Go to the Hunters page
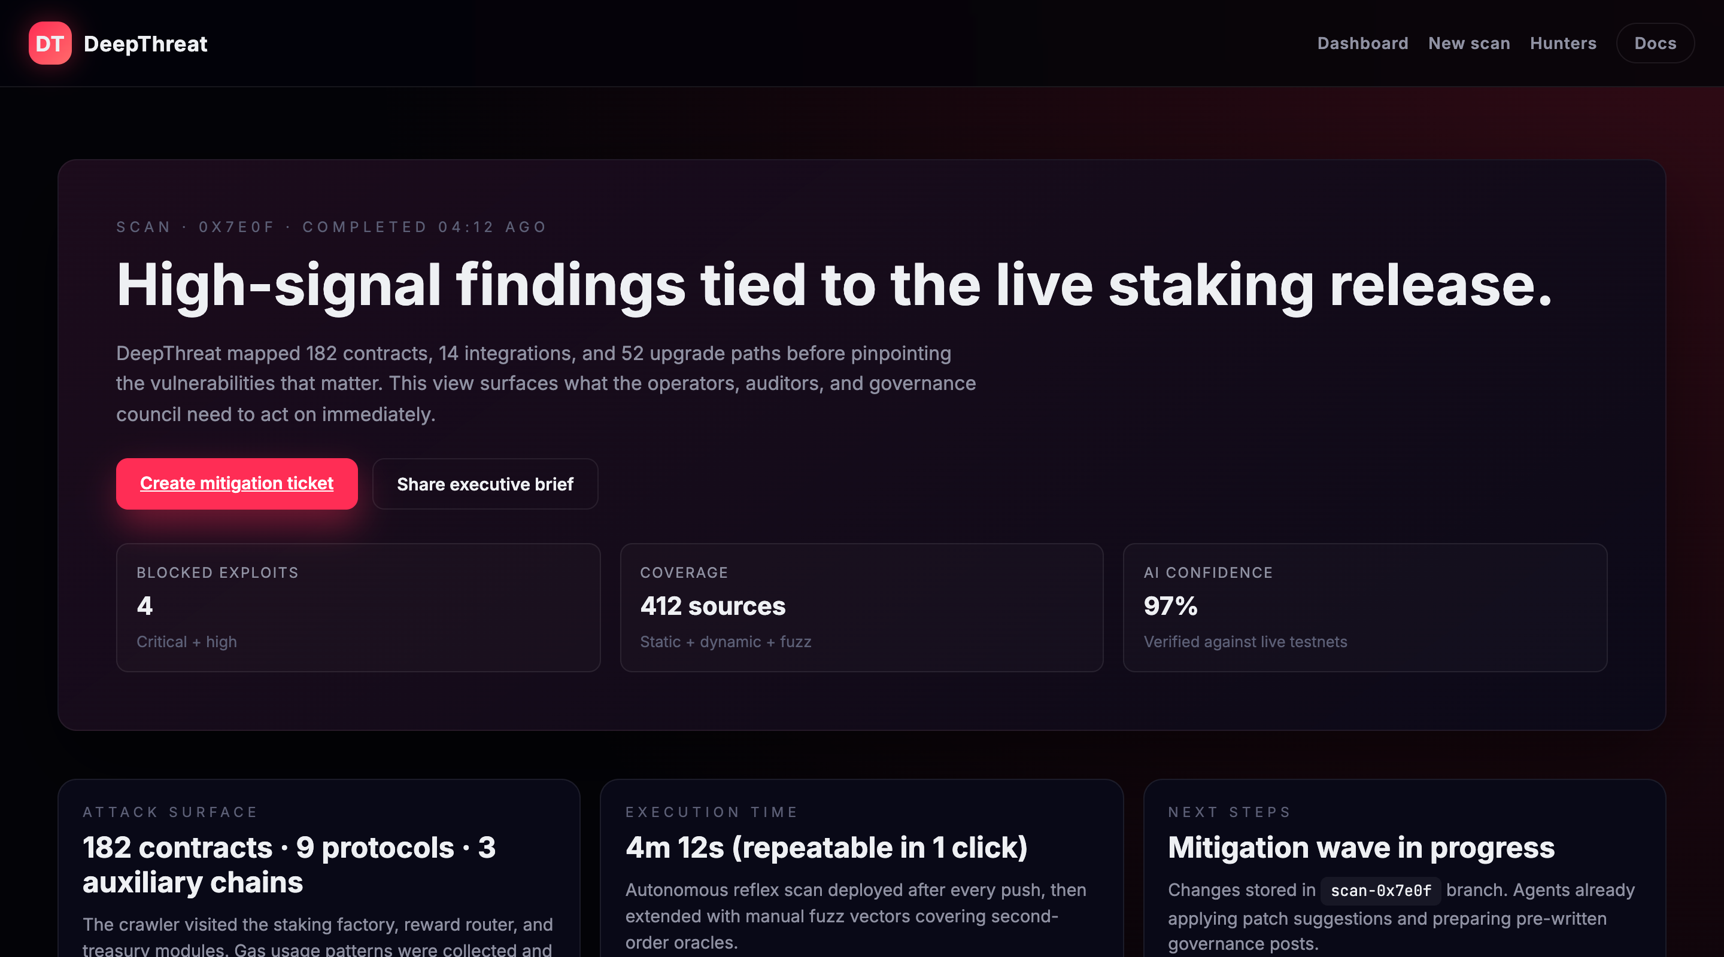 pos(1563,44)
